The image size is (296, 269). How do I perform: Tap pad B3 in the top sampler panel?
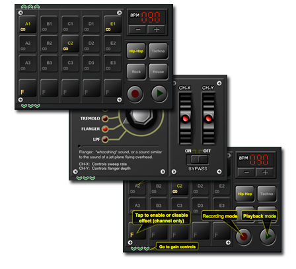click(x=49, y=63)
